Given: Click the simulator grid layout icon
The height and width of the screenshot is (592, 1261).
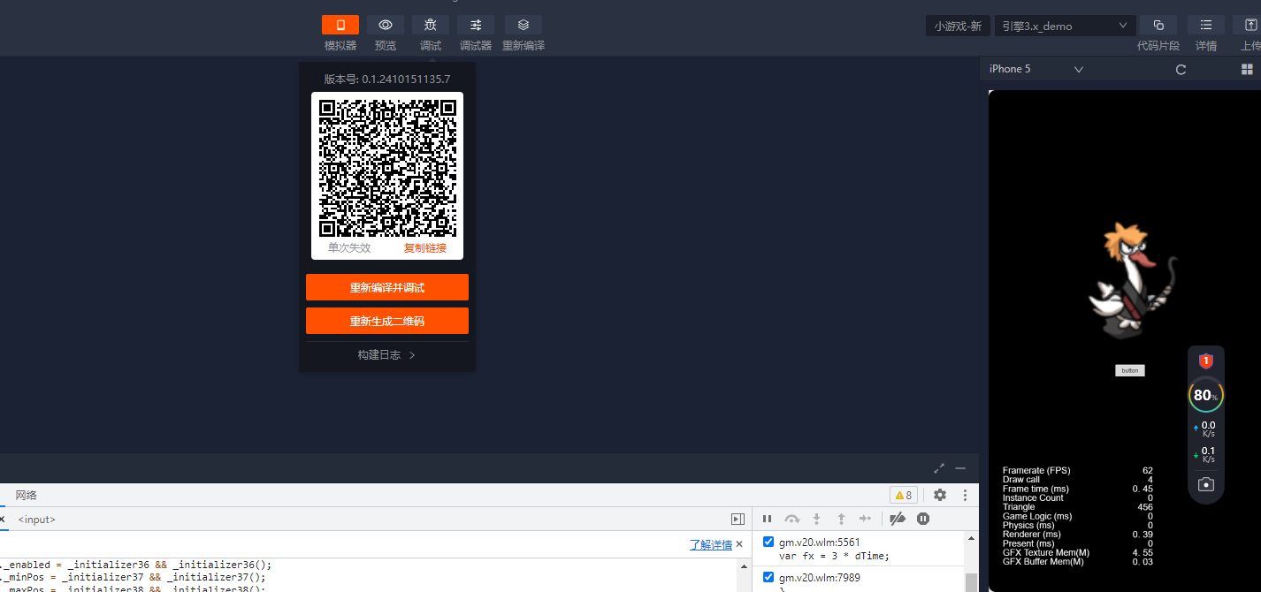Looking at the screenshot, I should [1247, 69].
